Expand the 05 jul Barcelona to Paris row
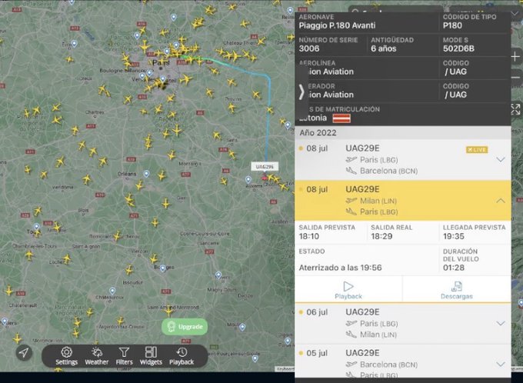This screenshot has width=523, height=383. (501, 364)
